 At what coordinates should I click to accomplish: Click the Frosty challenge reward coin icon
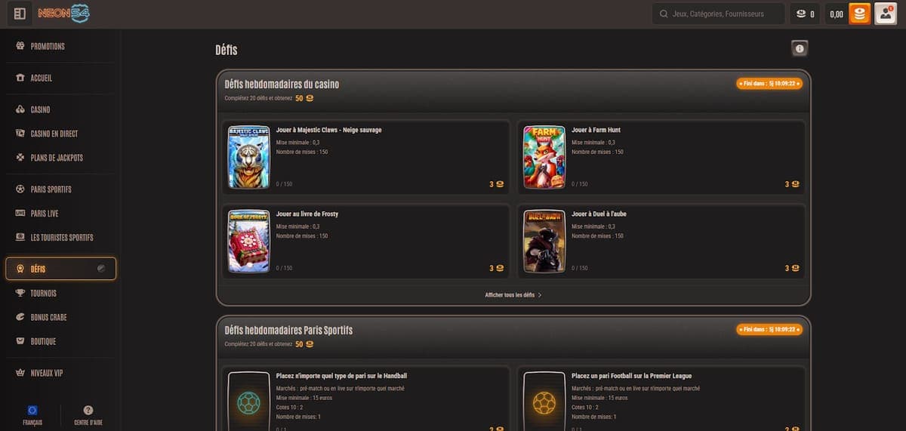[x=500, y=268]
